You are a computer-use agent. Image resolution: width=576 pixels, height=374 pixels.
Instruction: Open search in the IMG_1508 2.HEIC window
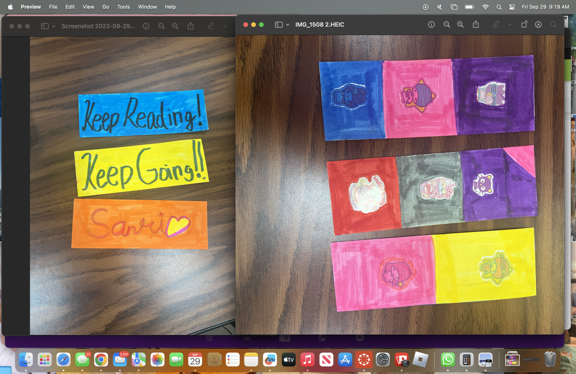553,25
